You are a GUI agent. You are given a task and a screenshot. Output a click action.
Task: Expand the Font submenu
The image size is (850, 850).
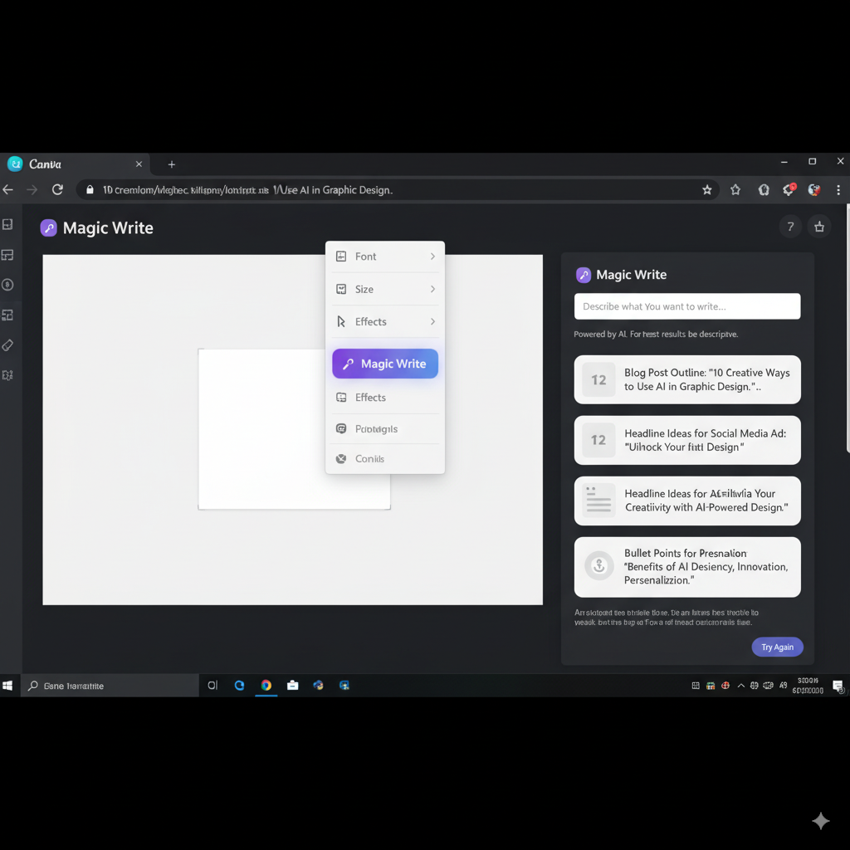click(385, 256)
